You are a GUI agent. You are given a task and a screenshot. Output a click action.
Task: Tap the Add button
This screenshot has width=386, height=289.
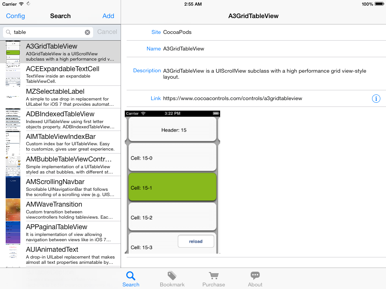[x=108, y=16]
